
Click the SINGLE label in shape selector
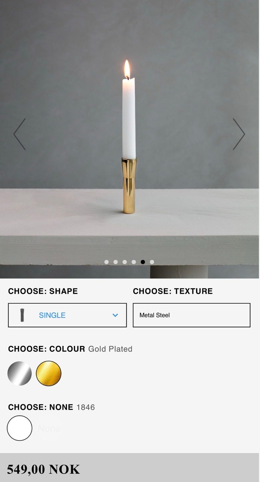(x=52, y=315)
